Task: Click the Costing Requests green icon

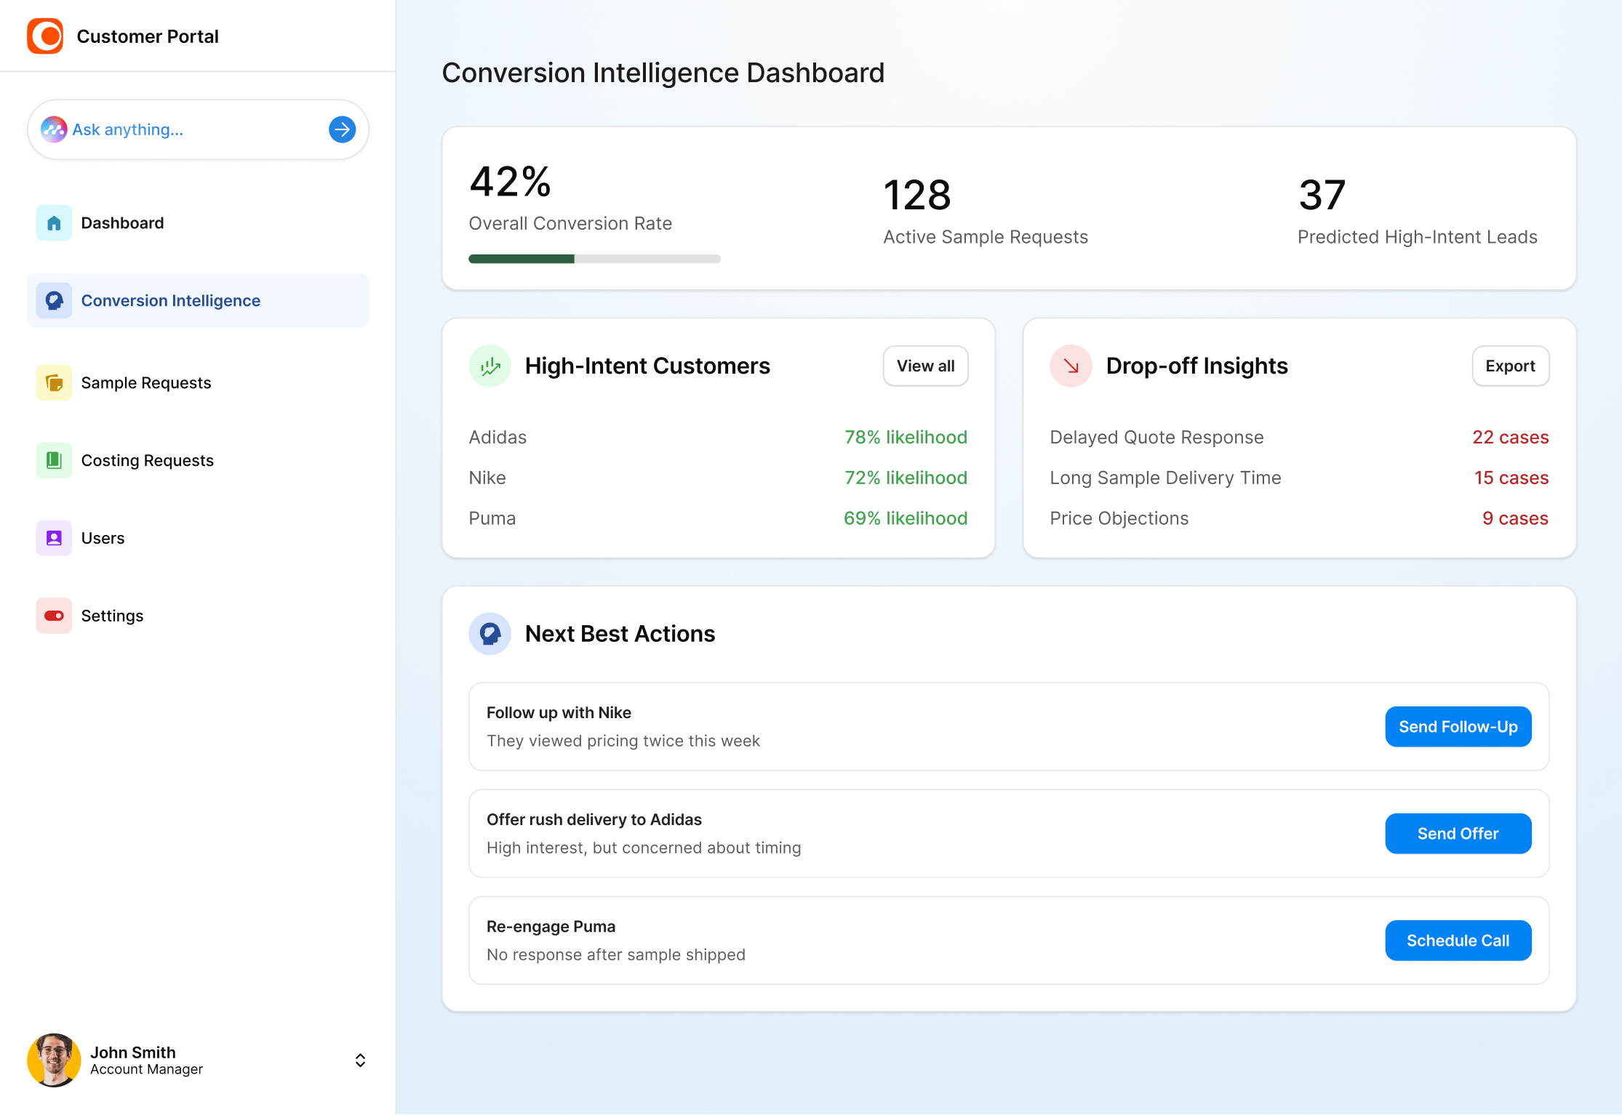Action: click(x=54, y=461)
